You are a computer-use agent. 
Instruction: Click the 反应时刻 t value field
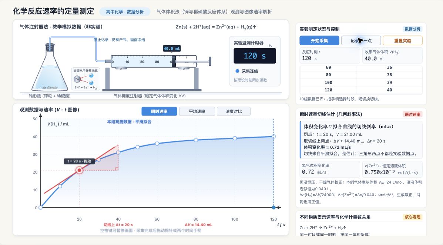pyautogui.click(x=330, y=56)
